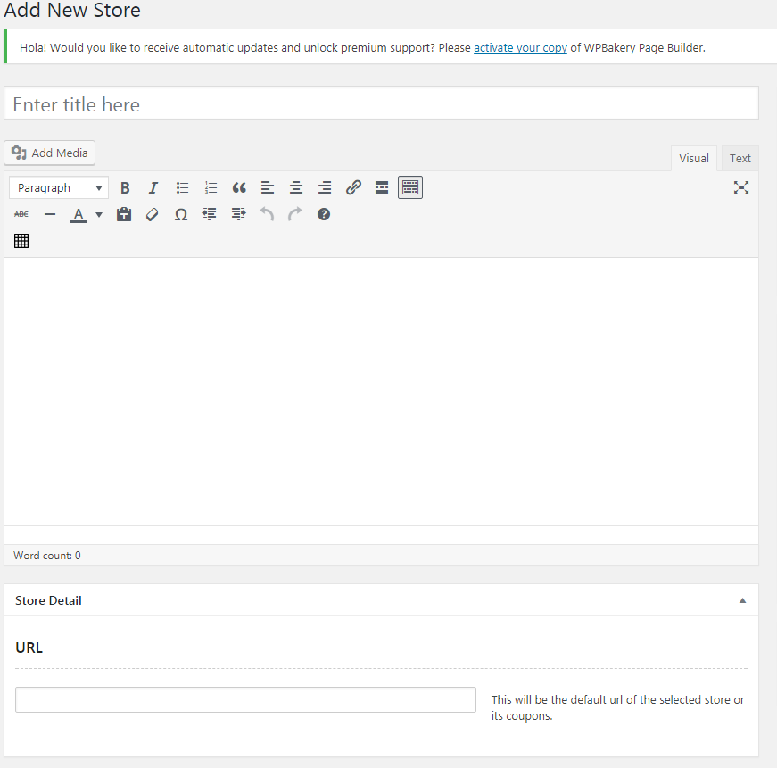Open the special character (omega) picker

point(181,215)
